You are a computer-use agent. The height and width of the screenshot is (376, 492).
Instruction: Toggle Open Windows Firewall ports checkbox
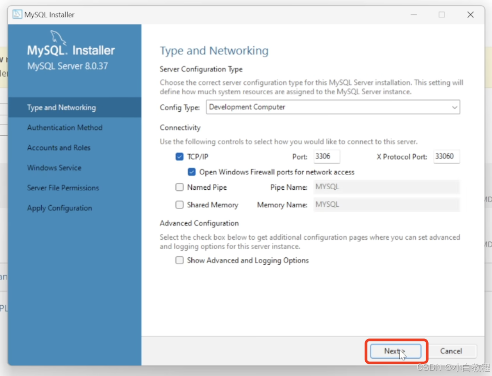pyautogui.click(x=192, y=172)
